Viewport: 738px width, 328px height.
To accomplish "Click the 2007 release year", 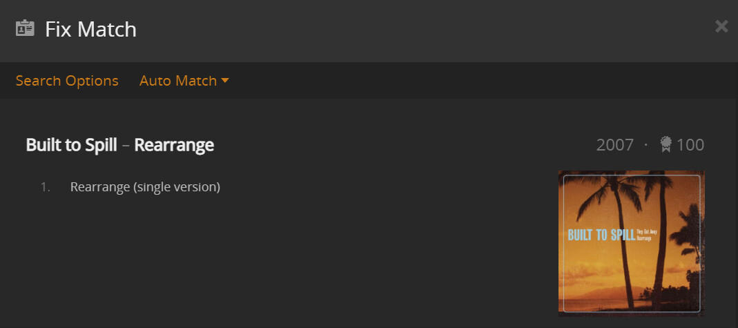I will click(x=614, y=145).
